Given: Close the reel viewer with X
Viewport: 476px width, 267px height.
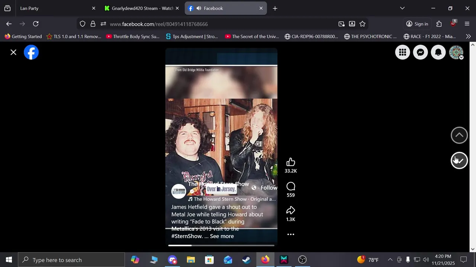Looking at the screenshot, I should (13, 52).
